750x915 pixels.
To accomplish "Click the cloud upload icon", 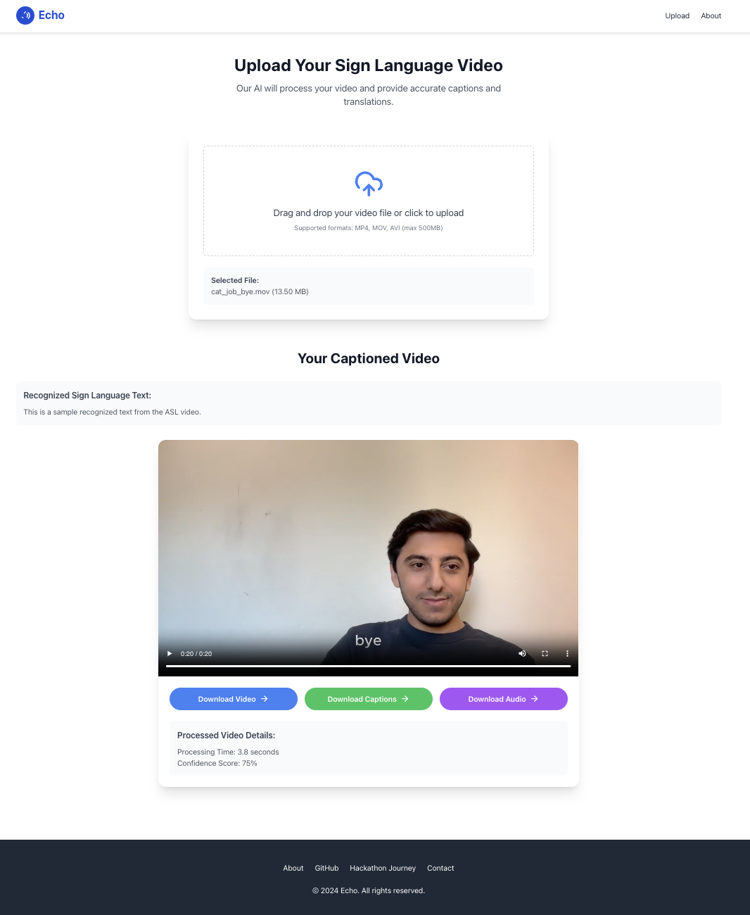I will pyautogui.click(x=369, y=184).
